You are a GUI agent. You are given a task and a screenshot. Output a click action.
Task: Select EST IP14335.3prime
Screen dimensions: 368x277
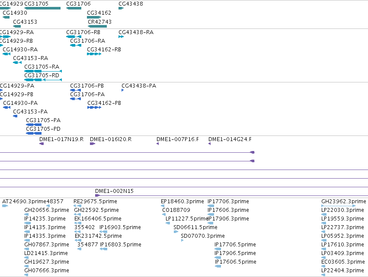27,240
